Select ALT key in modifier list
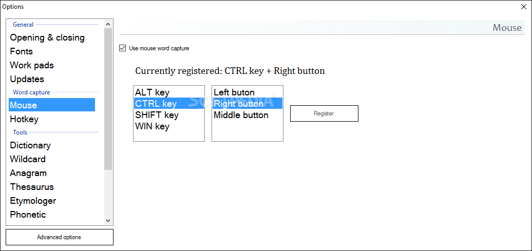This screenshot has width=532, height=251. 152,92
